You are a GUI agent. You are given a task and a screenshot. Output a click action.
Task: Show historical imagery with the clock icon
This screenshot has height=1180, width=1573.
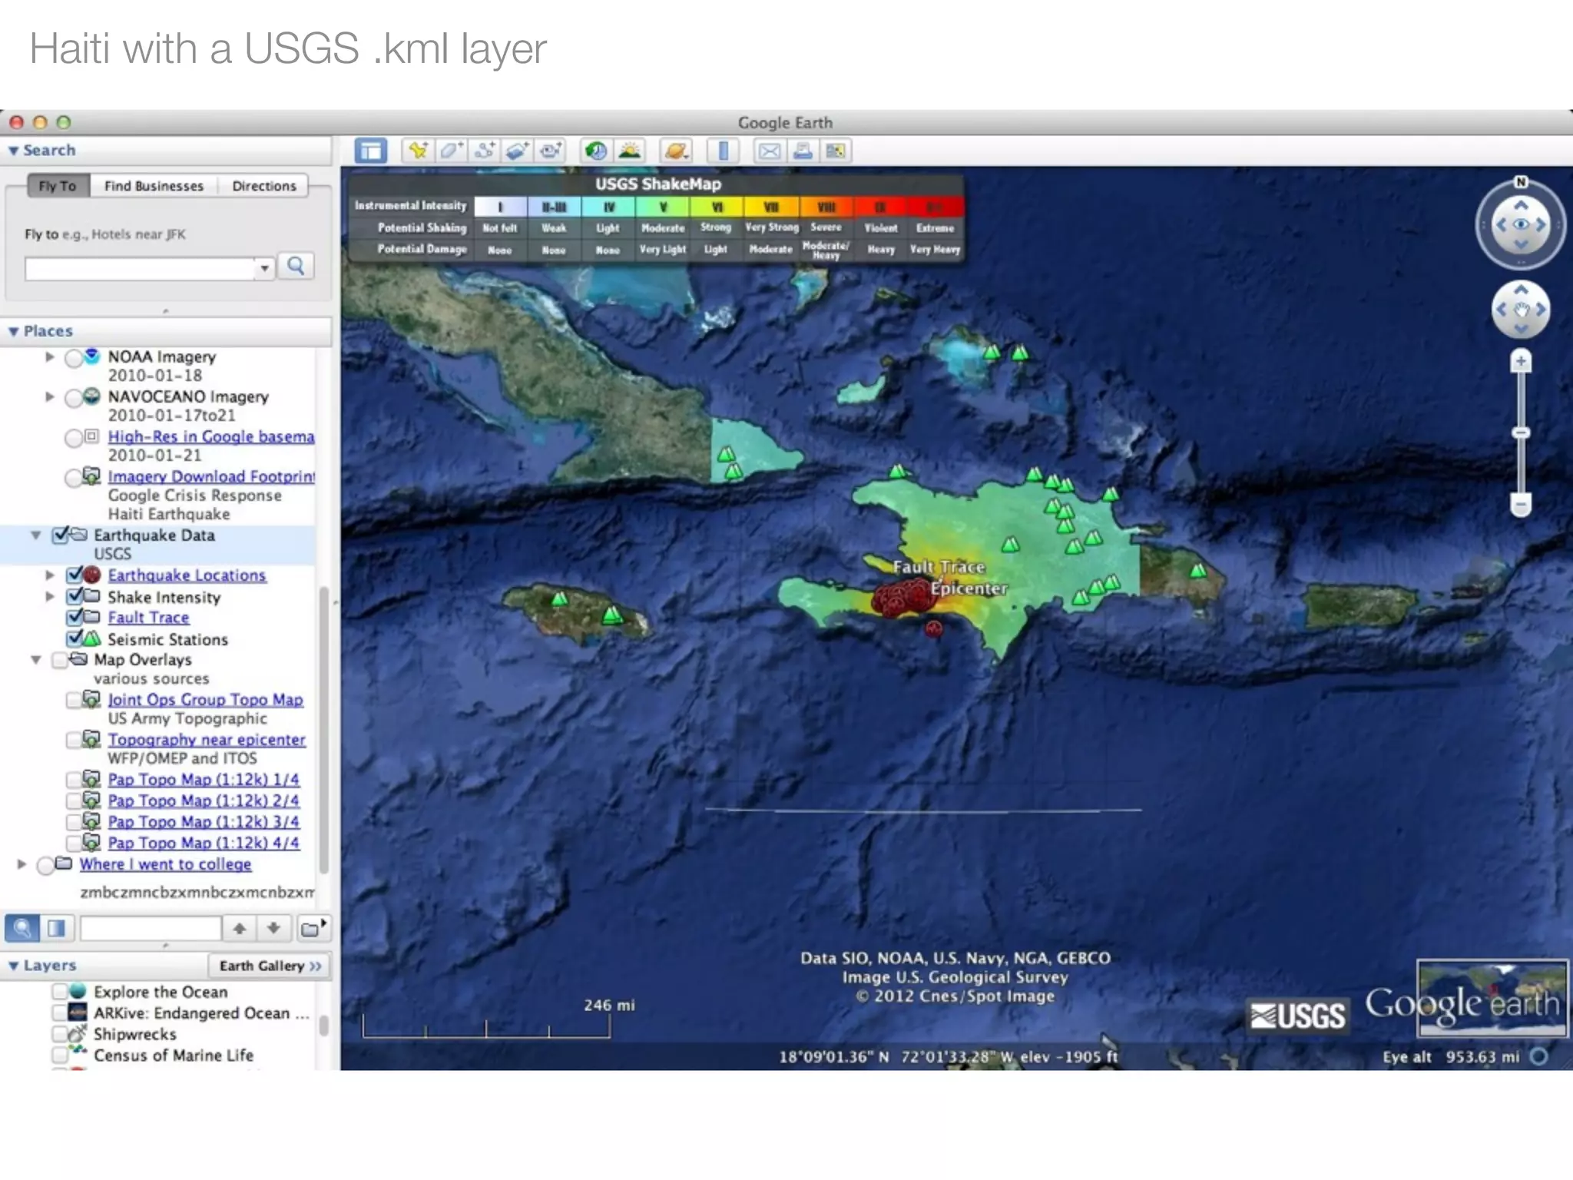click(596, 151)
